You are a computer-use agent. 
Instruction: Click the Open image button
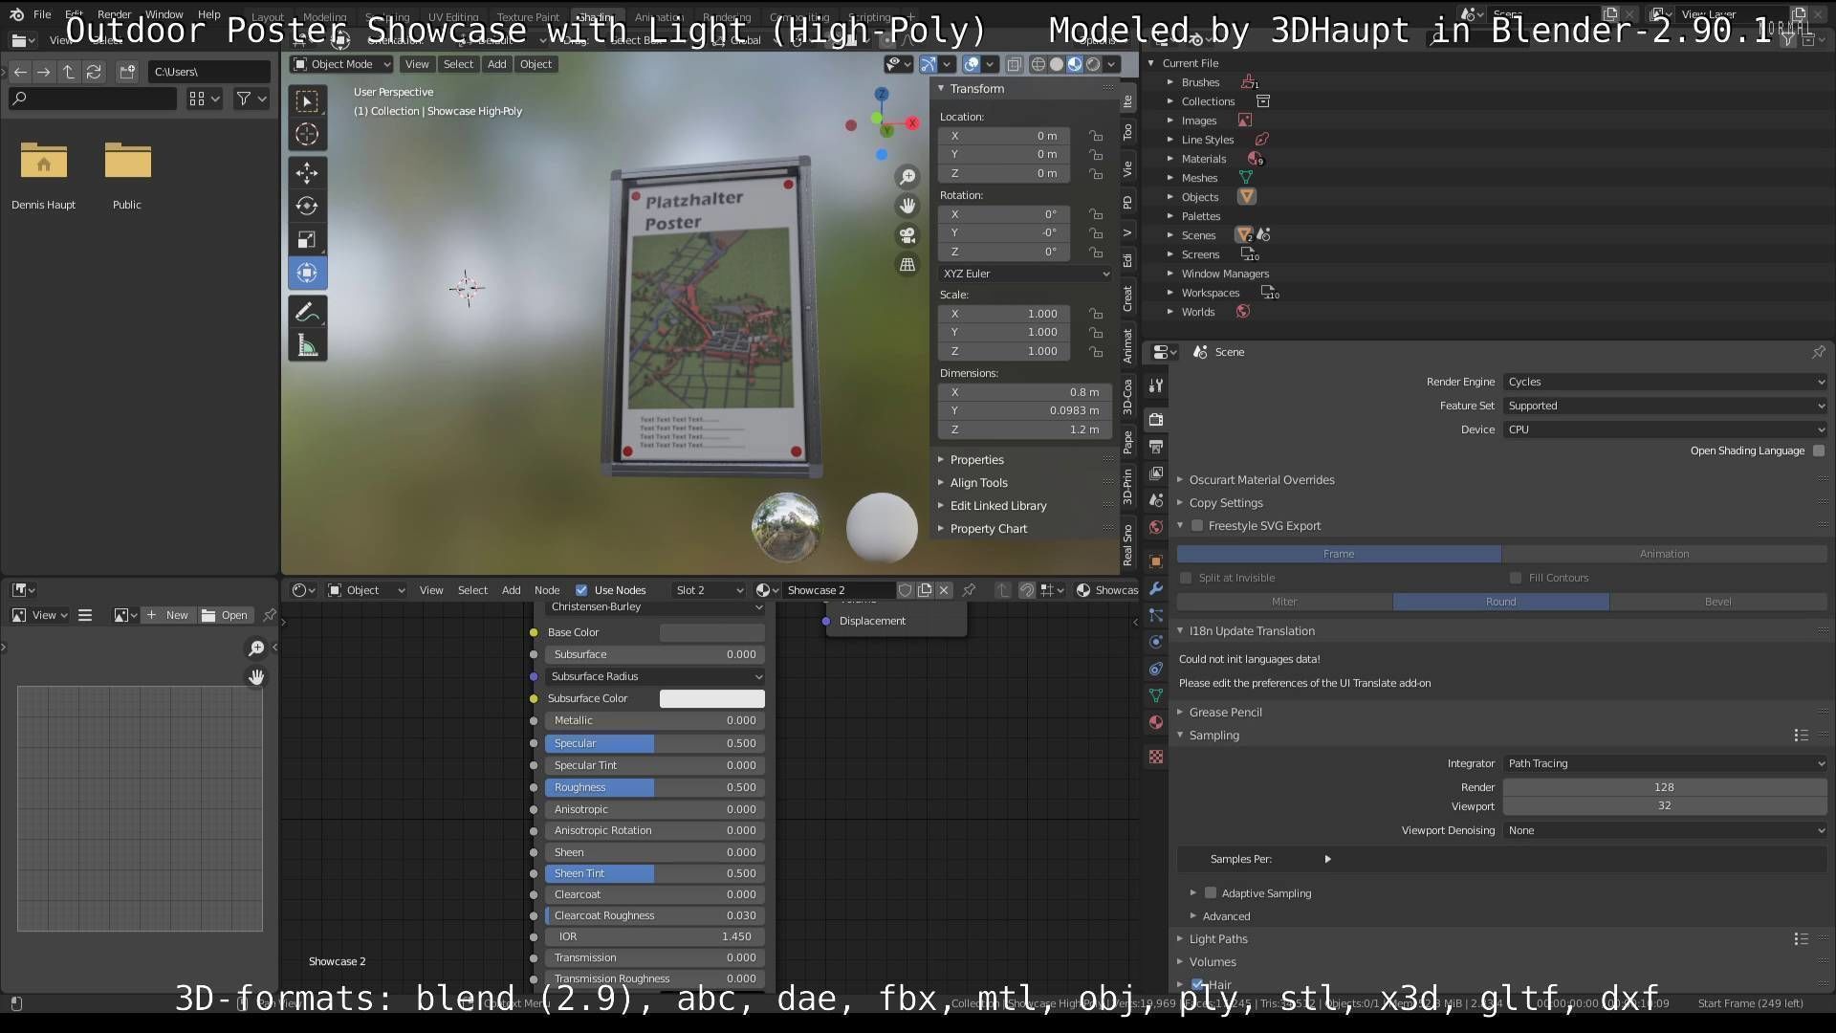point(225,615)
